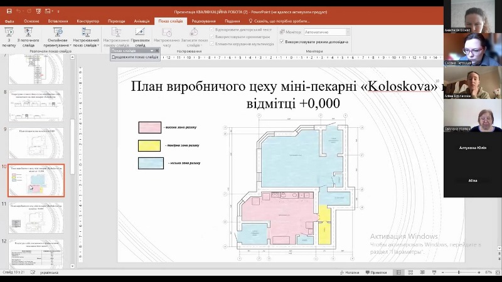Select slide 11 thumbnail

[36, 217]
